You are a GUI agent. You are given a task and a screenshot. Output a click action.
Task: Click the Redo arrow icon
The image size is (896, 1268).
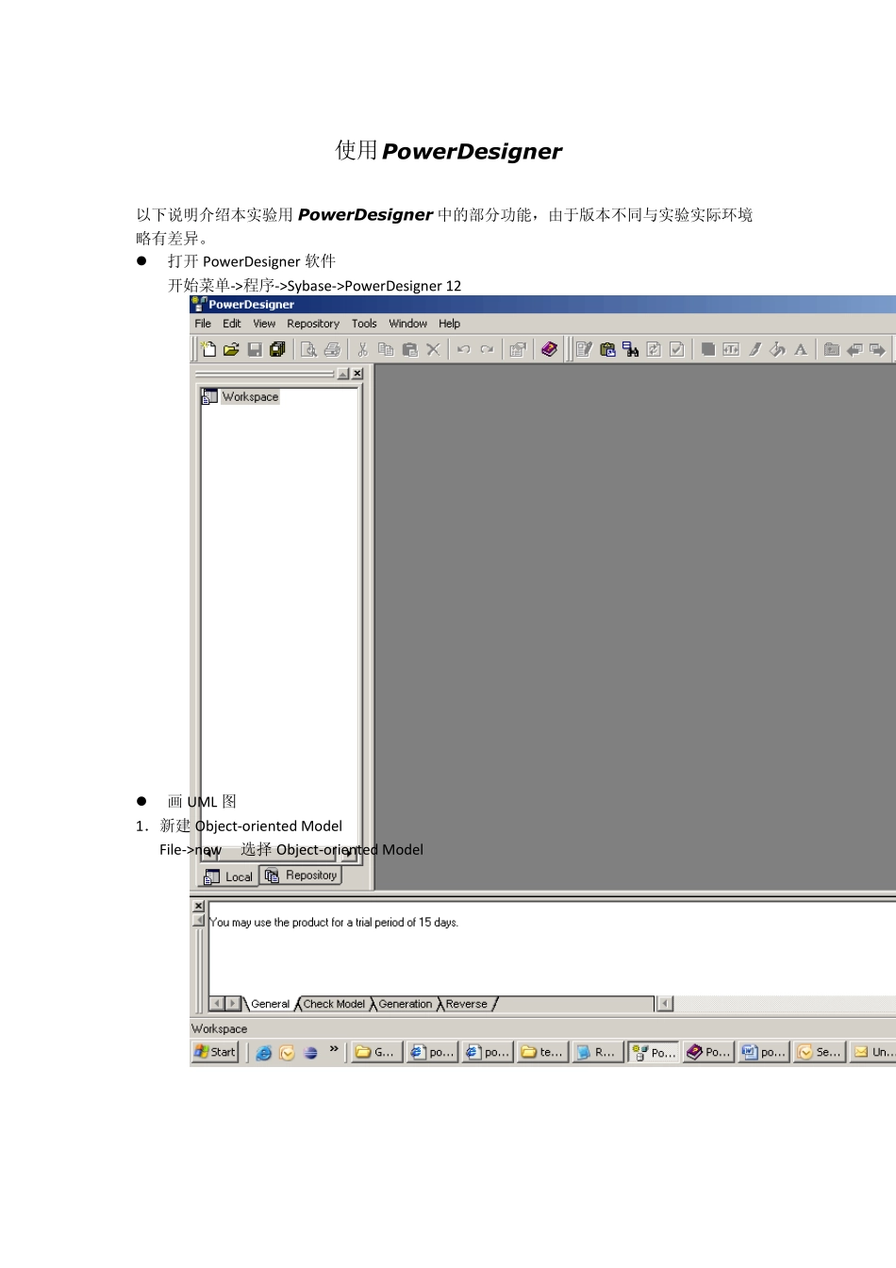(x=487, y=349)
